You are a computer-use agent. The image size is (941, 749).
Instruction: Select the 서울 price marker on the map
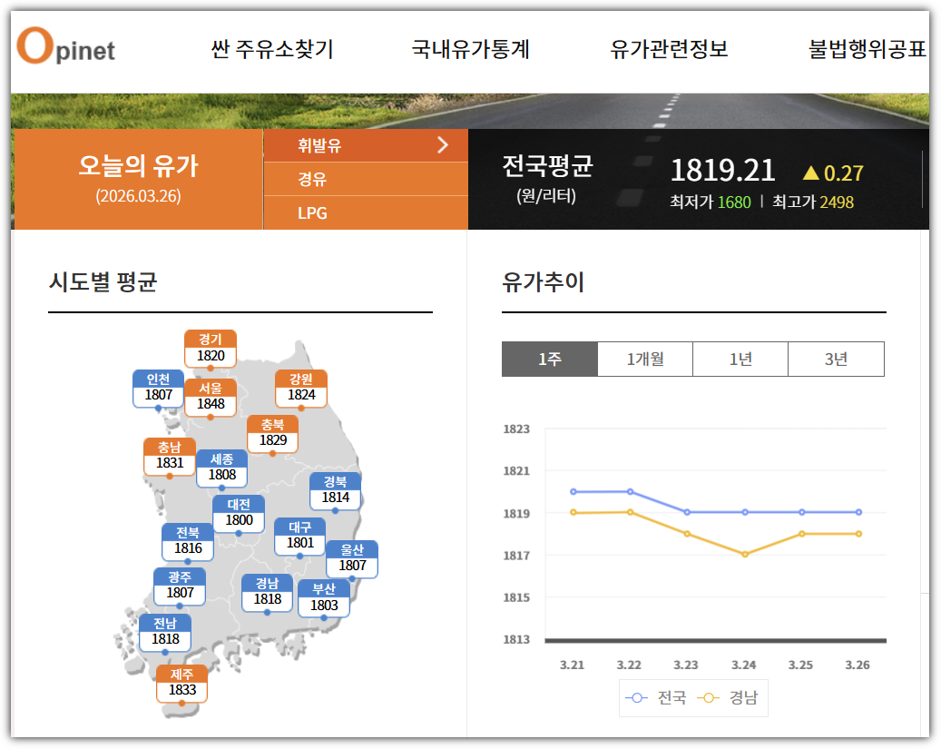coord(210,395)
